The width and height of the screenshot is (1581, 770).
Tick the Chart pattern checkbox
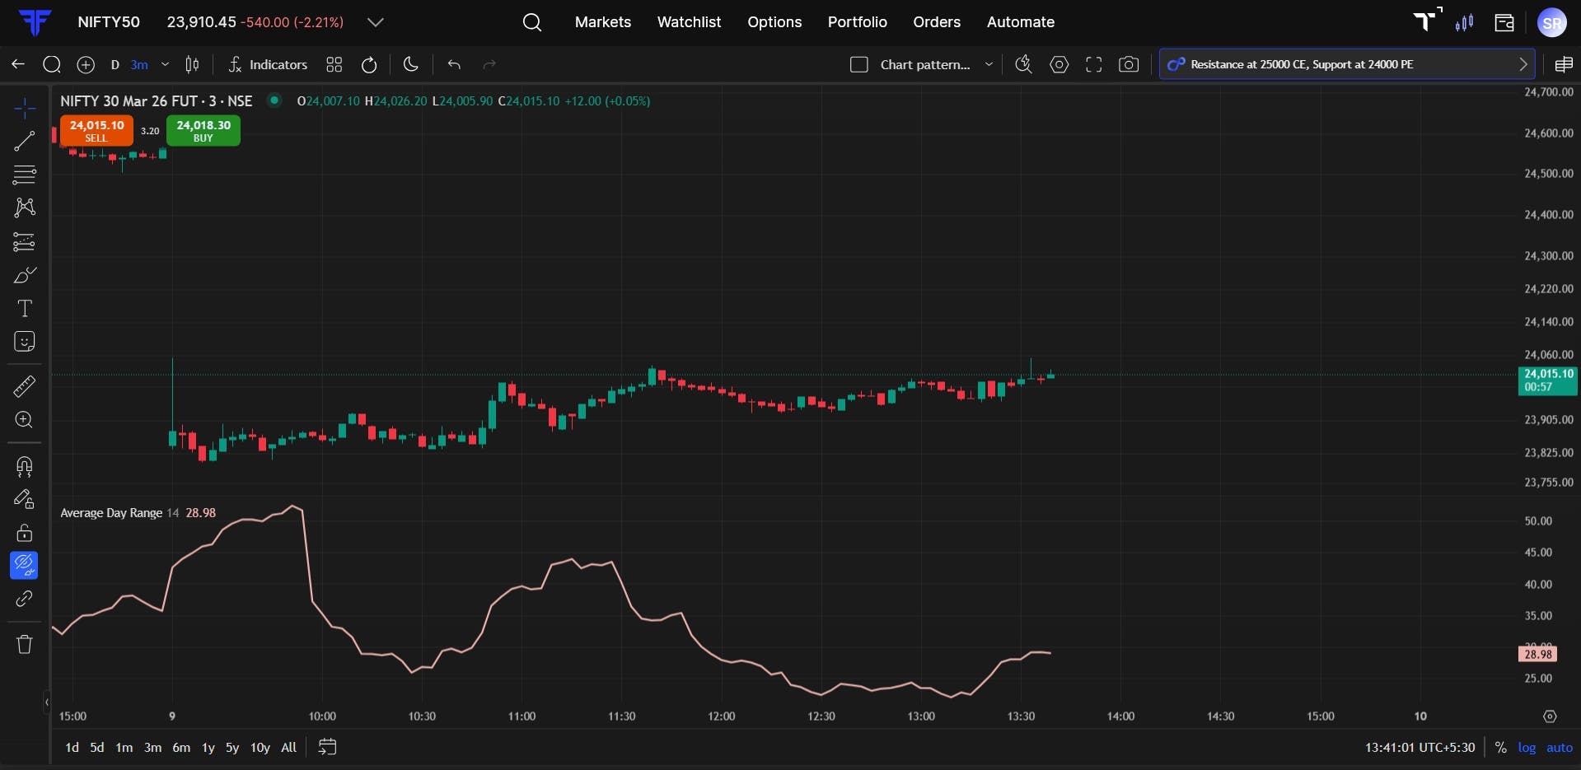click(858, 64)
